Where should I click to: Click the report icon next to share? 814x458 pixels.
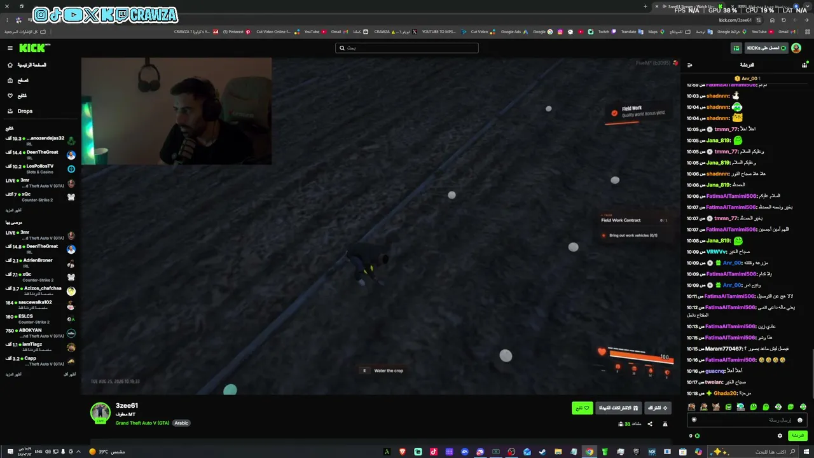tap(665, 424)
